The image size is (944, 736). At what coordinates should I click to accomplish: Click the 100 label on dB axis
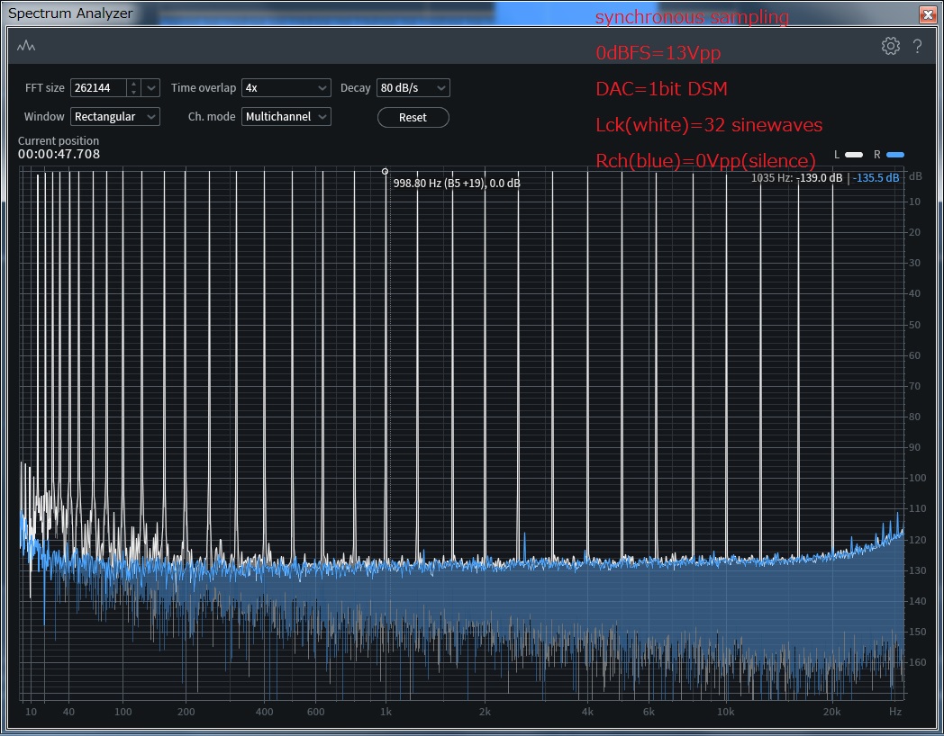point(918,478)
